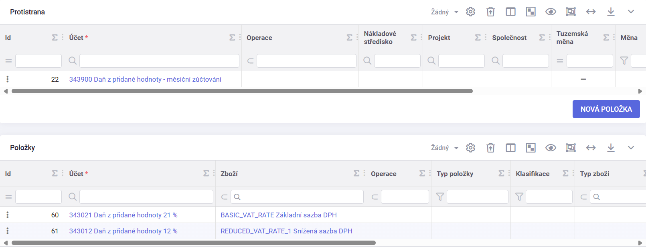
Task: Collapse the Položky panel with chevron
Action: [631, 148]
